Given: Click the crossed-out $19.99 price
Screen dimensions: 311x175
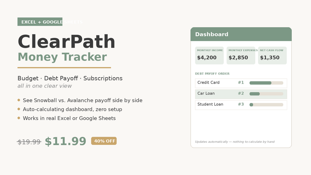Looking at the screenshot, I should [29, 142].
